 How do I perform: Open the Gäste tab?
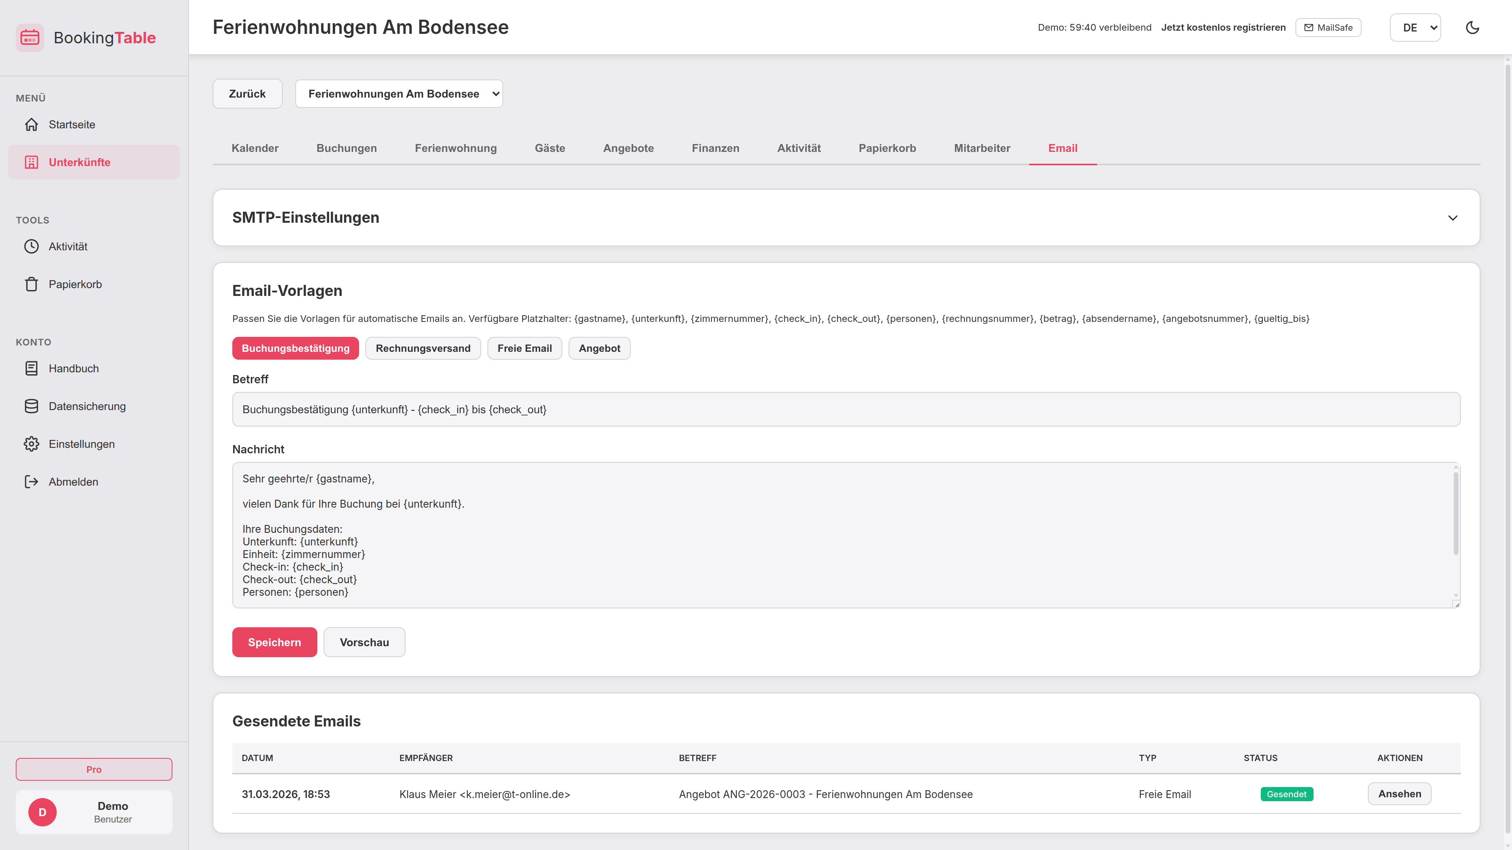pos(550,148)
